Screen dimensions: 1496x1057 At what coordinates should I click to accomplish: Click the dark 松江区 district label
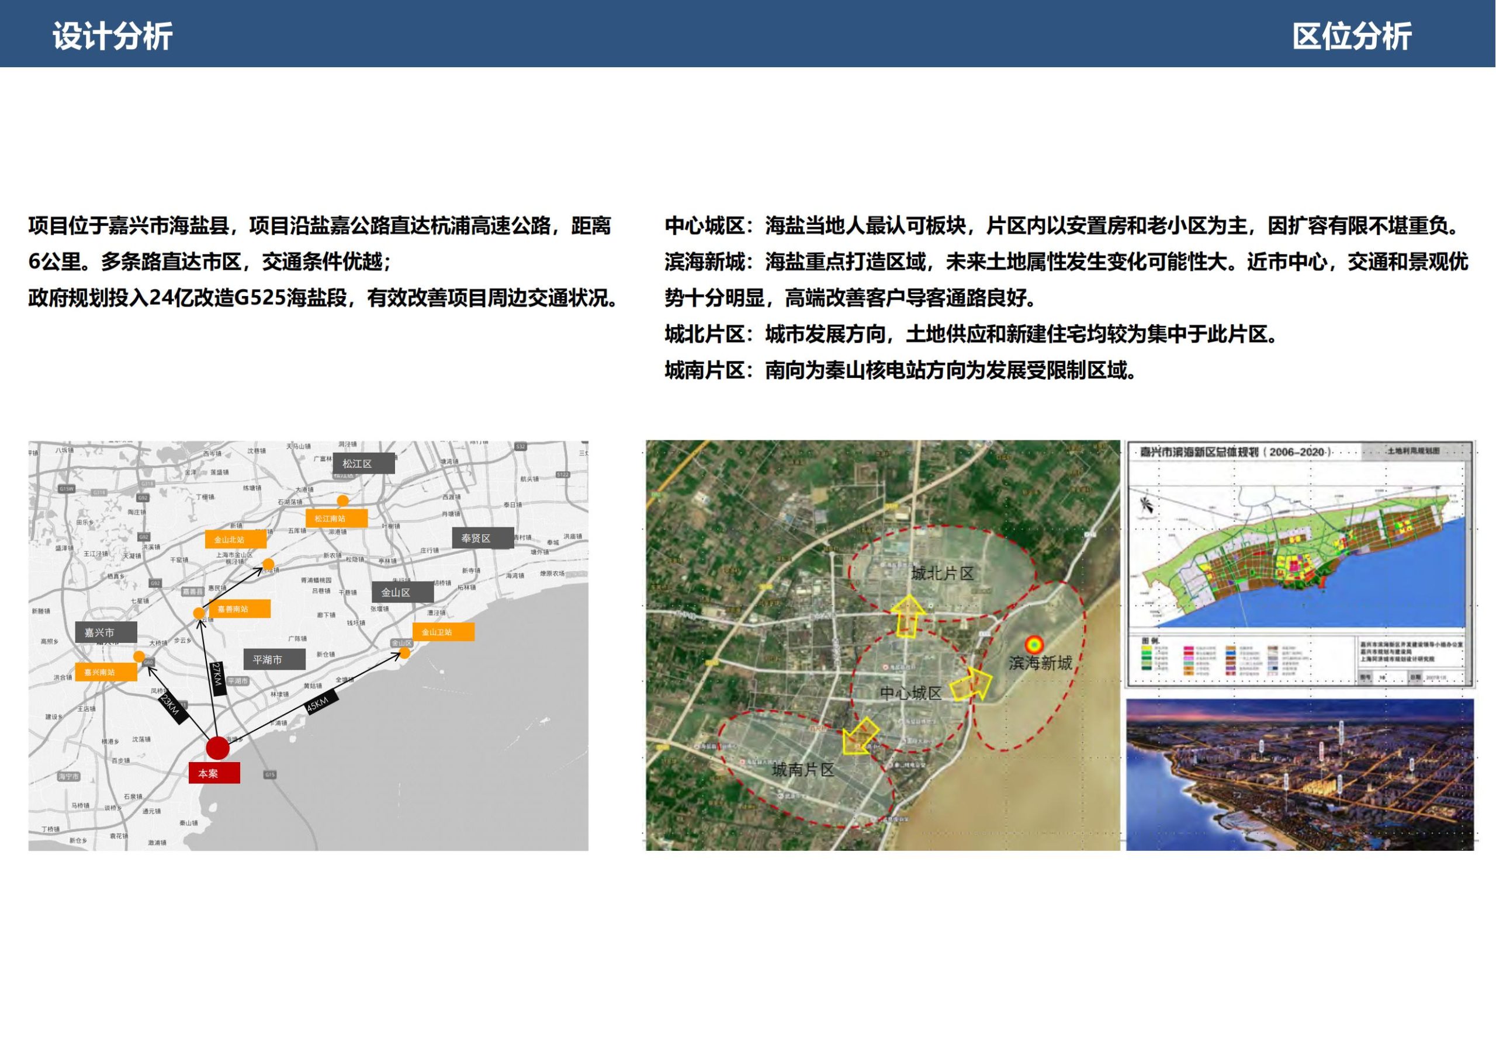[363, 464]
